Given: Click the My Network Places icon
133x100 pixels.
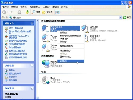Looking at the screenshot, I should (x=6, y=74).
